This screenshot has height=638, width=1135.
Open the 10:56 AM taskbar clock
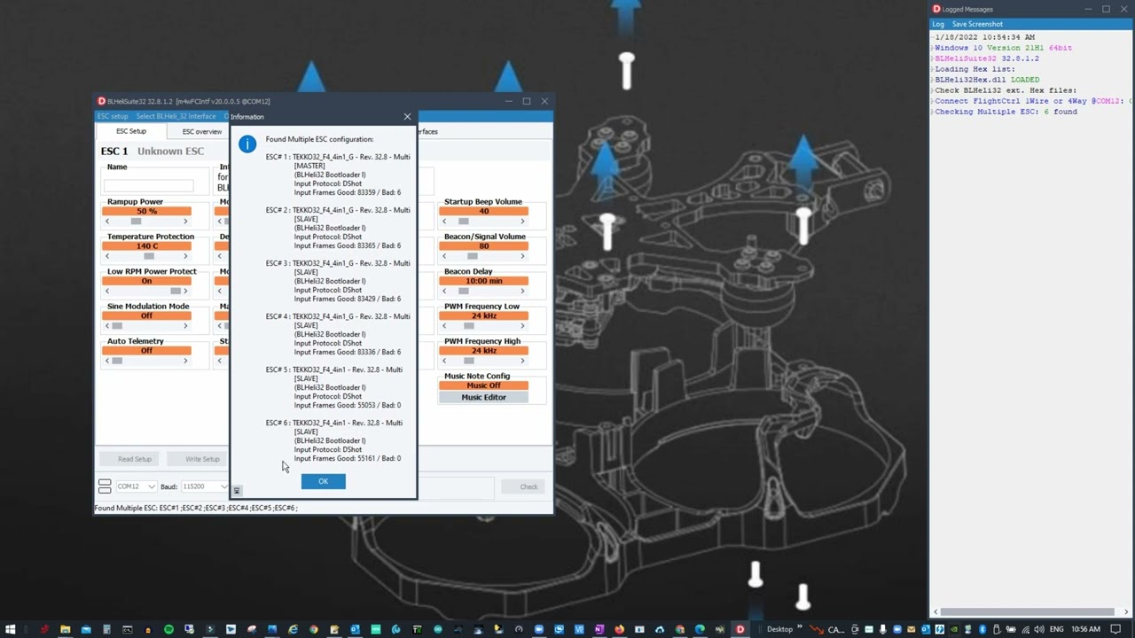point(1085,629)
